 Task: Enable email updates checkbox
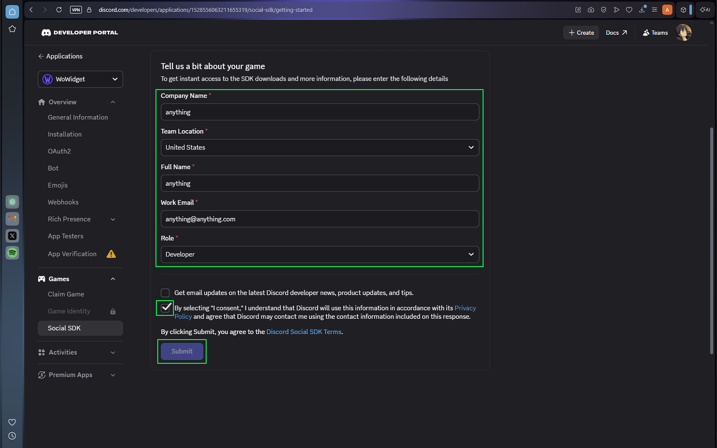[165, 293]
